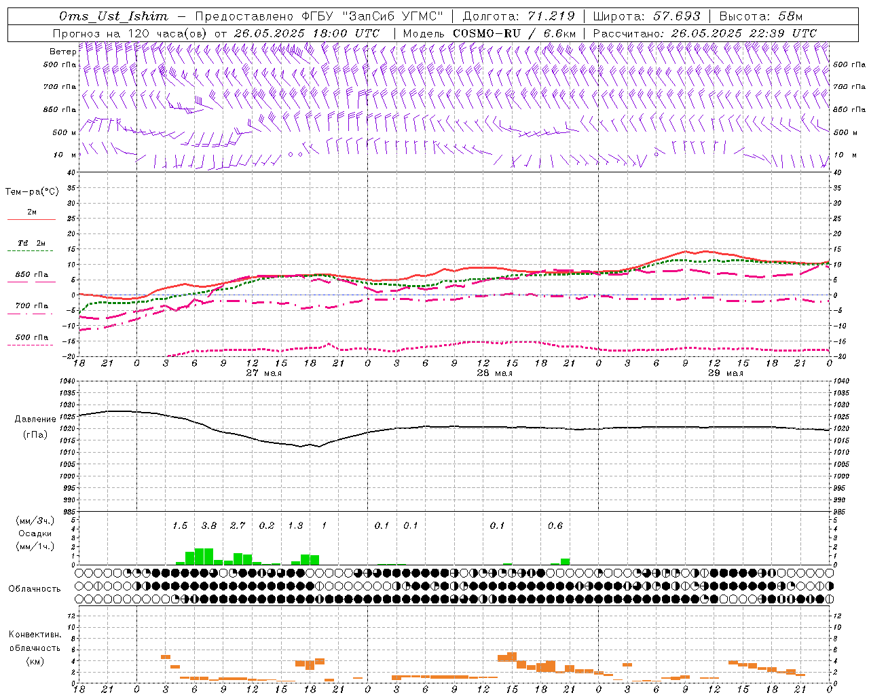Select the (мм/3ч.) unit label

(x=35, y=521)
